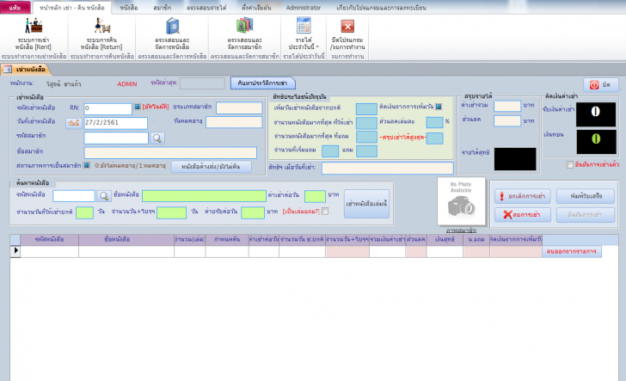Click ยืนยันการเช่า confirm rental button
The height and width of the screenshot is (381, 626).
586,214
